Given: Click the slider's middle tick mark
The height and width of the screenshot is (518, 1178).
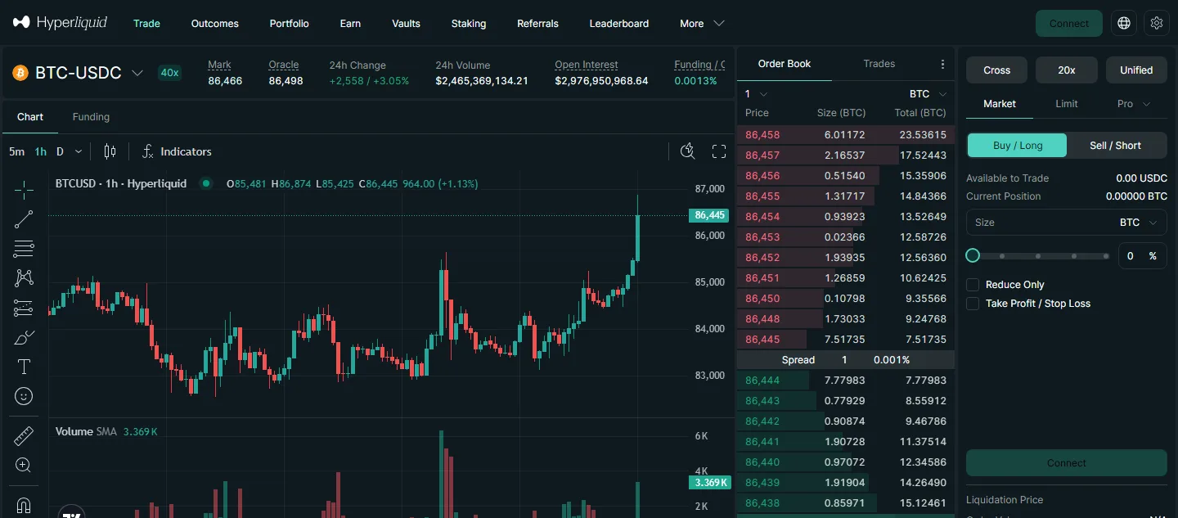Looking at the screenshot, I should [1038, 256].
